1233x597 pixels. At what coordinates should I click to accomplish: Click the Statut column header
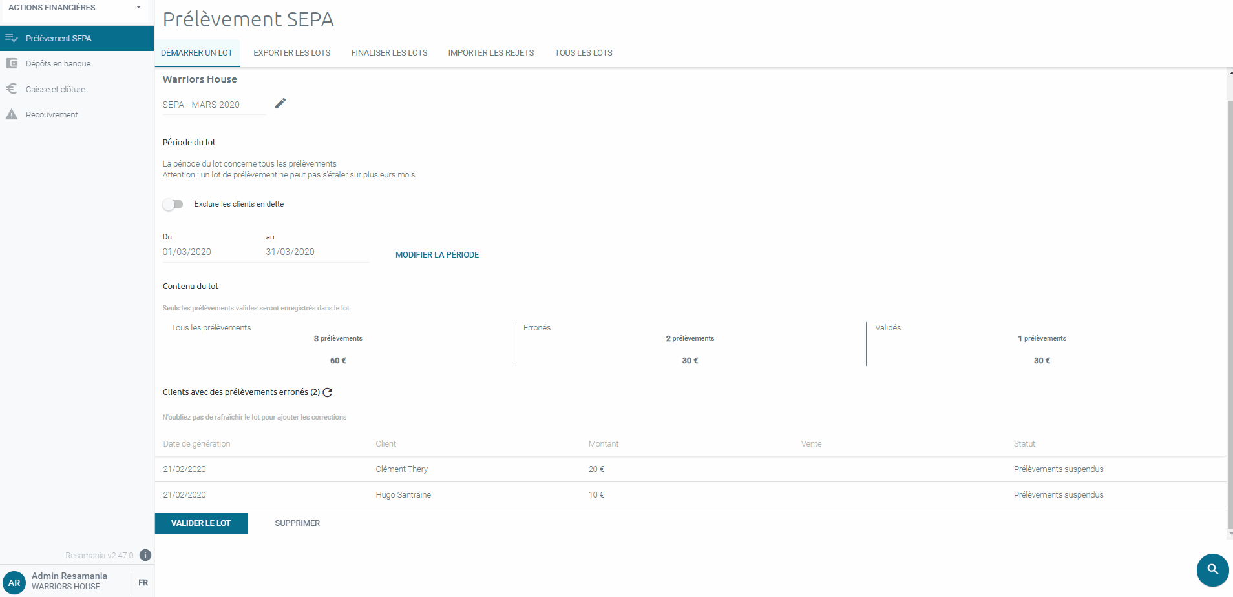point(1024,444)
